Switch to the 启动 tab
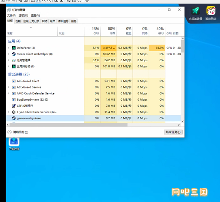220x202 pixels. (45, 21)
